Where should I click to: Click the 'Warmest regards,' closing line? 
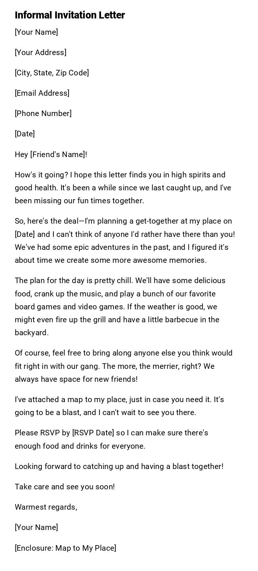click(x=46, y=507)
